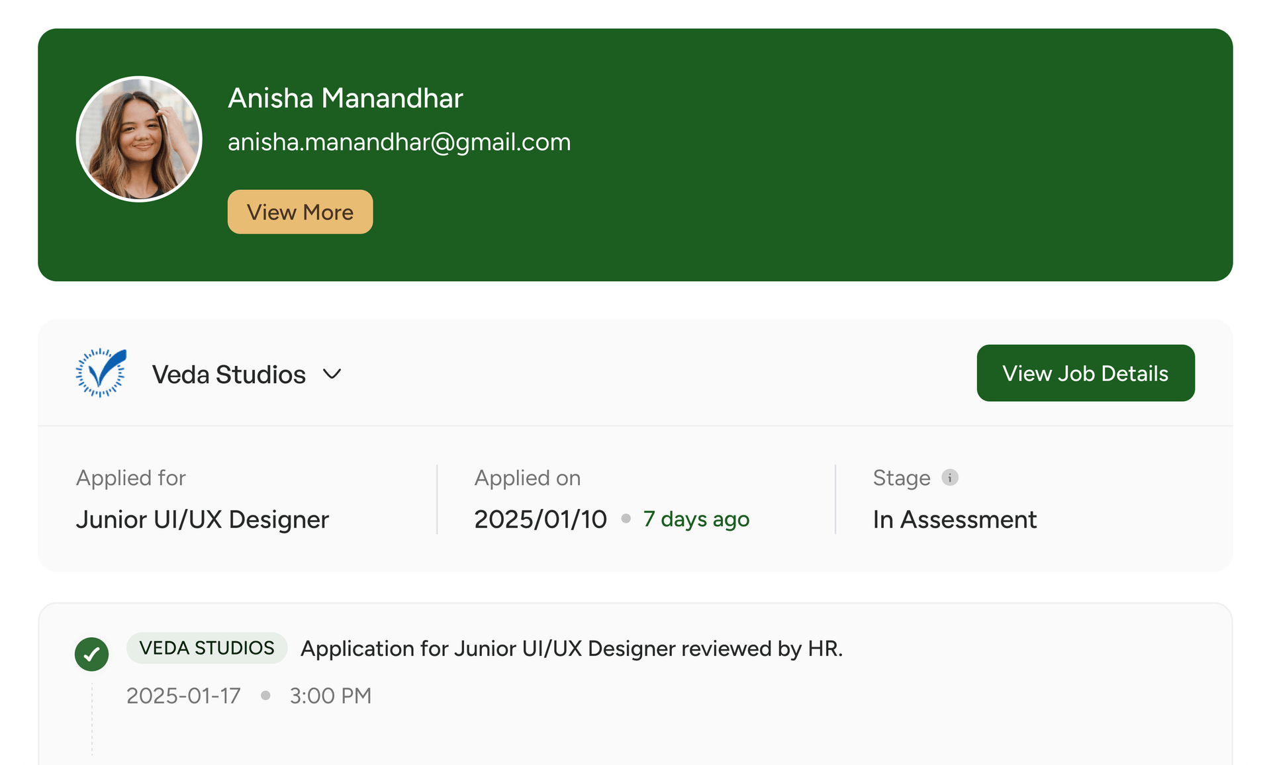Click the VEDA STUDIOS tag badge
Viewport: 1271px width, 765px height.
(207, 648)
